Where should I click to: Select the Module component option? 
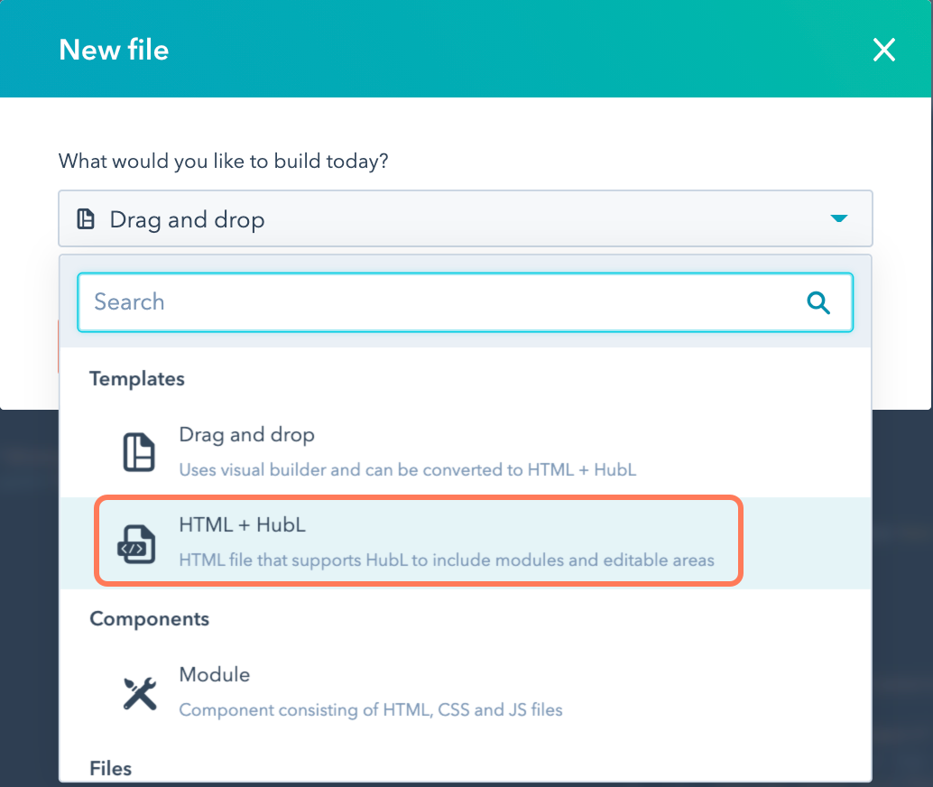(x=466, y=691)
